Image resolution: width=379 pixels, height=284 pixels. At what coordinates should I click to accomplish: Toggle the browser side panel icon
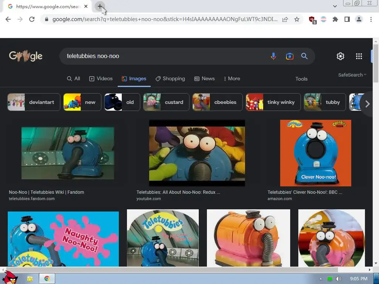(x=347, y=19)
